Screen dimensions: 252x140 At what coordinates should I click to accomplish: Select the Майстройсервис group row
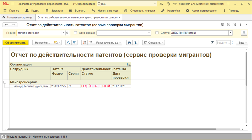[70, 82]
